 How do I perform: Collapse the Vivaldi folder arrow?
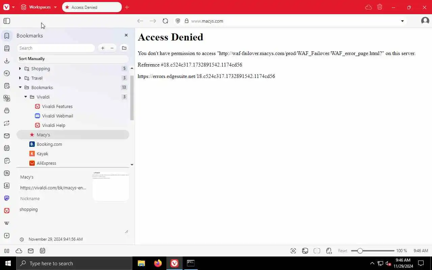click(x=26, y=97)
